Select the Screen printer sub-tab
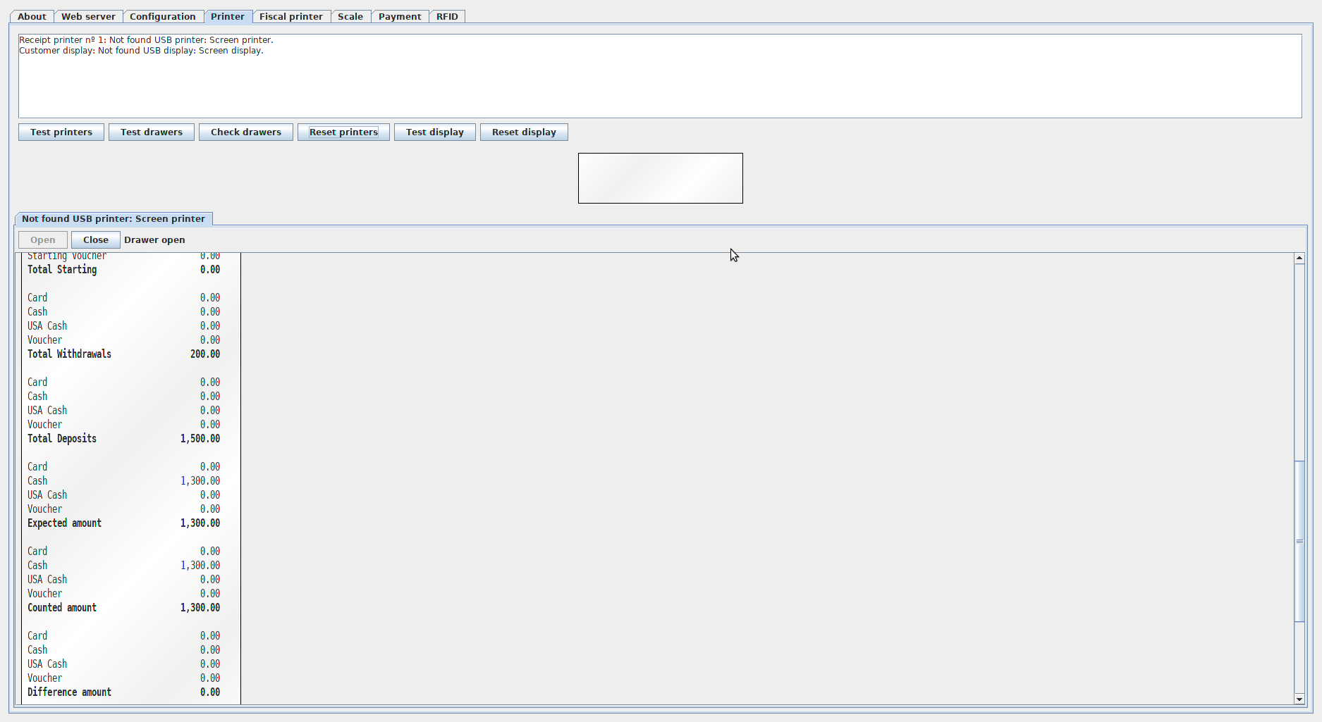1322x722 pixels. [x=114, y=219]
